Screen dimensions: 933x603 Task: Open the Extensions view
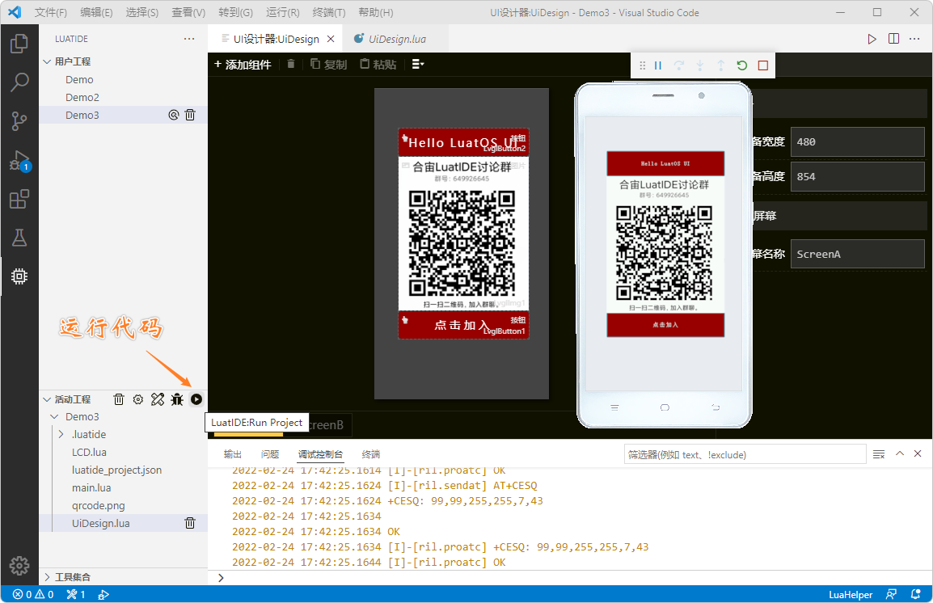pyautogui.click(x=19, y=199)
